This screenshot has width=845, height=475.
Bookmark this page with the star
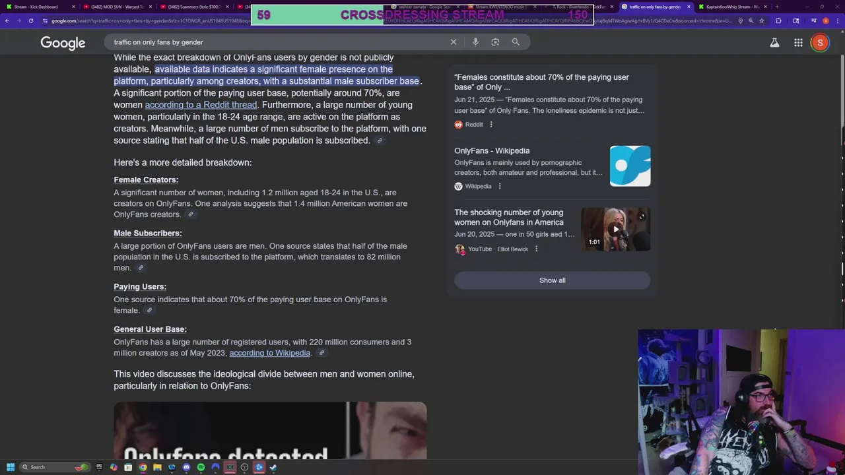(762, 20)
